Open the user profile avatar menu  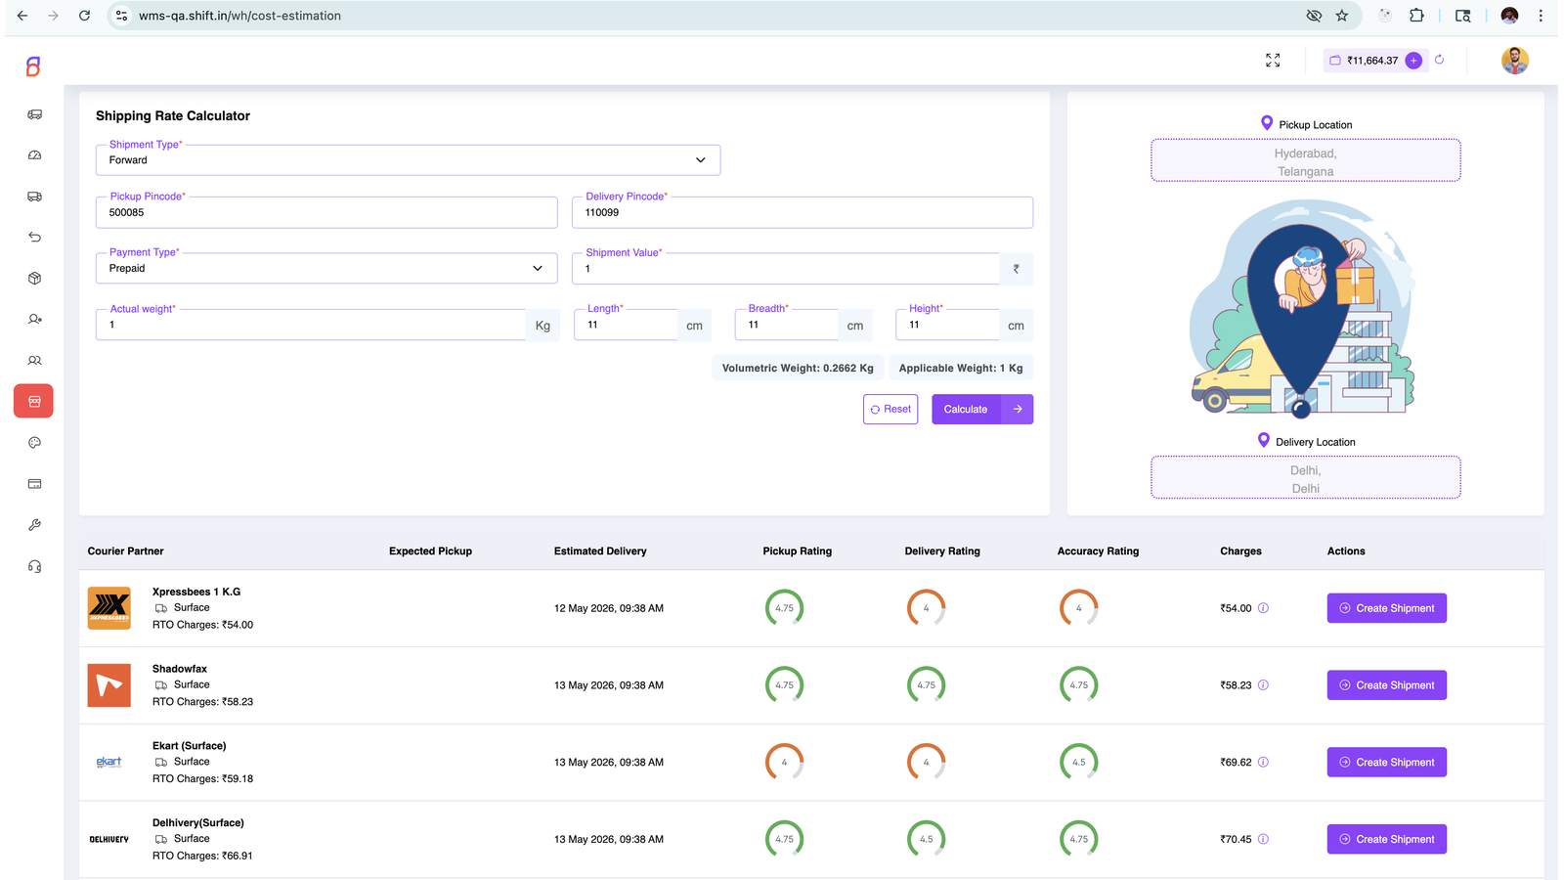tap(1515, 61)
